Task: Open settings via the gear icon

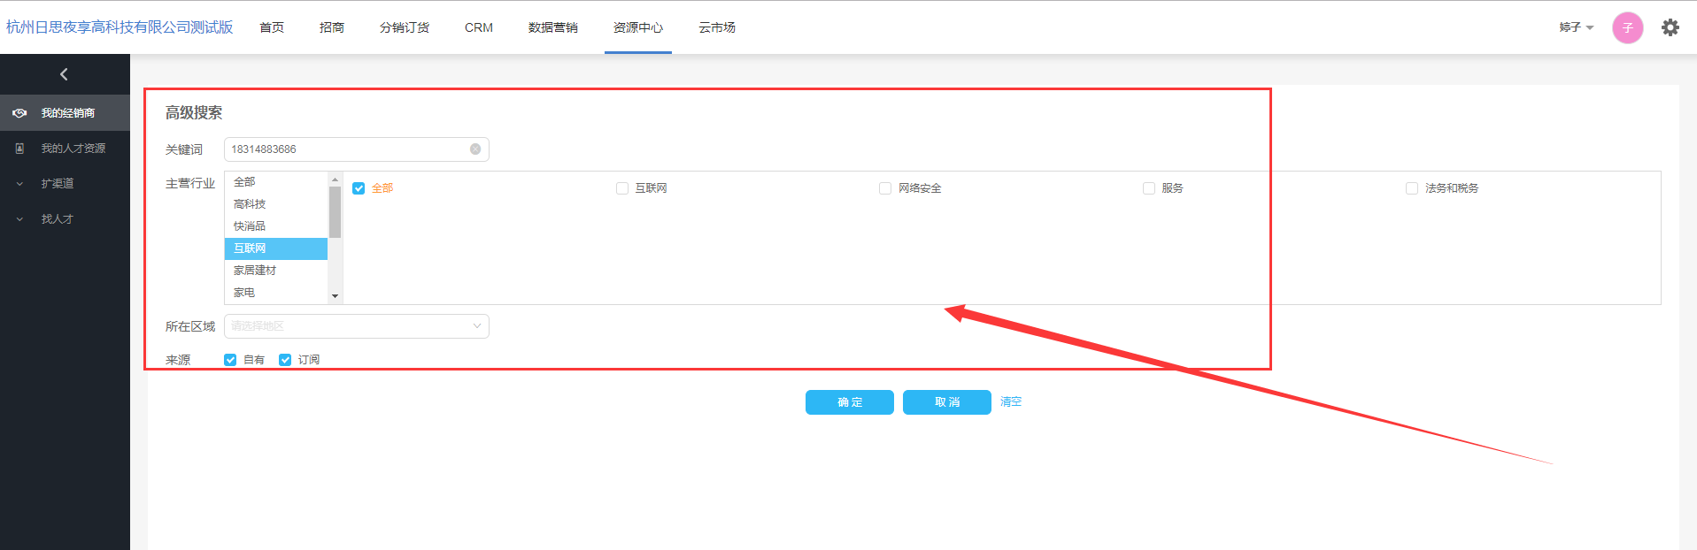Action: pos(1670,27)
